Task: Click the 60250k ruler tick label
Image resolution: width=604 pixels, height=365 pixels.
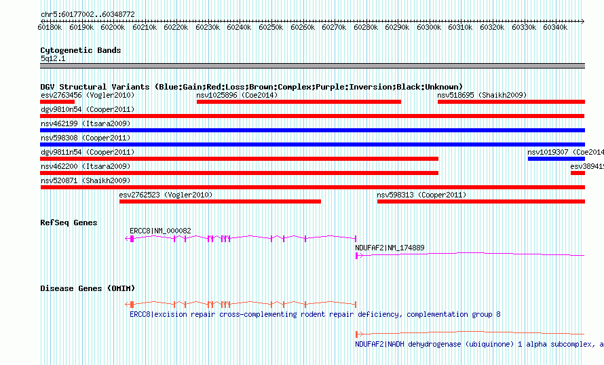Action: click(x=271, y=27)
